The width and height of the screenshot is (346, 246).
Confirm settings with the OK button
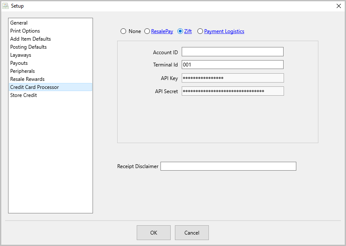[x=154, y=232]
